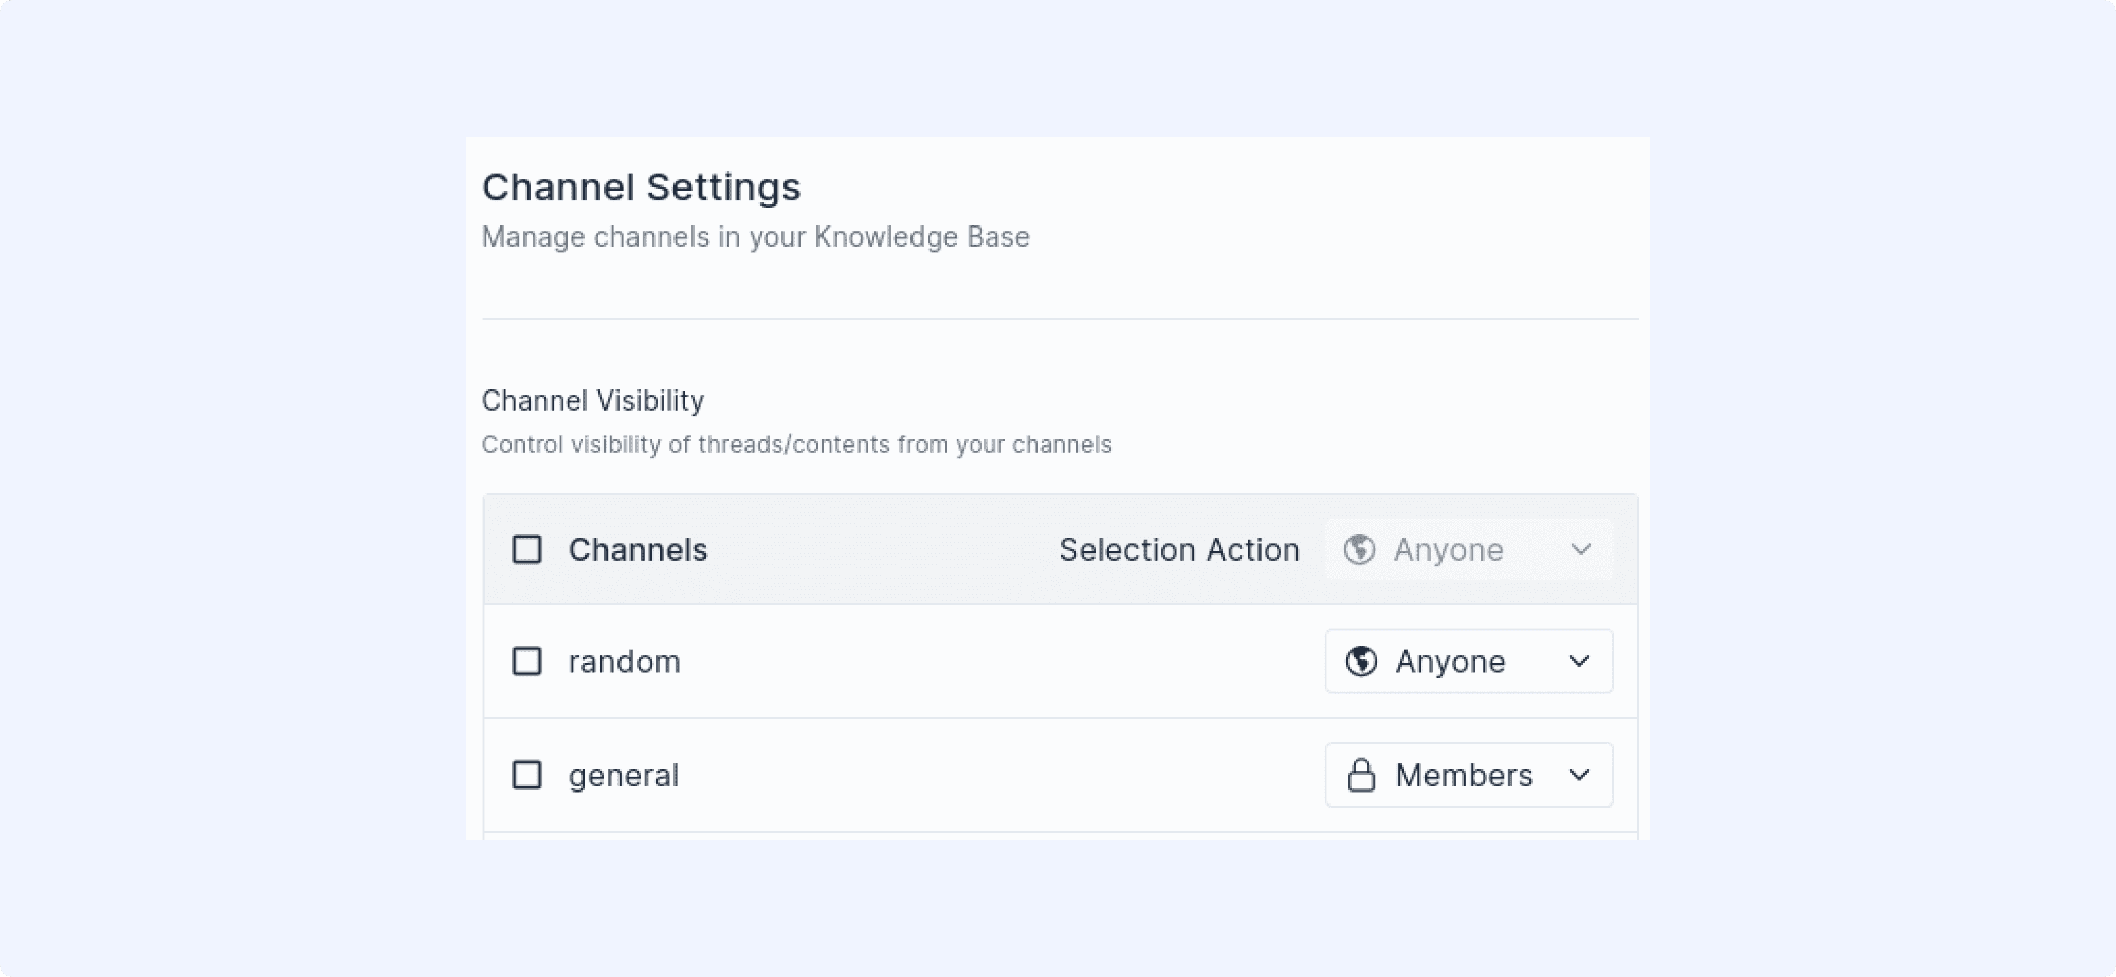Click the chevron arrow on the Selection Action control
This screenshot has height=977, width=2116.
coord(1581,550)
